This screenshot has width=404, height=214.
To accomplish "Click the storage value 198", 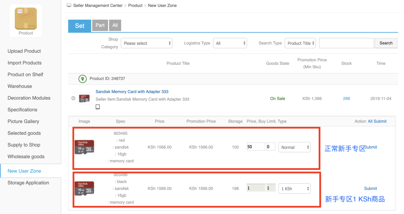I will point(235,189).
